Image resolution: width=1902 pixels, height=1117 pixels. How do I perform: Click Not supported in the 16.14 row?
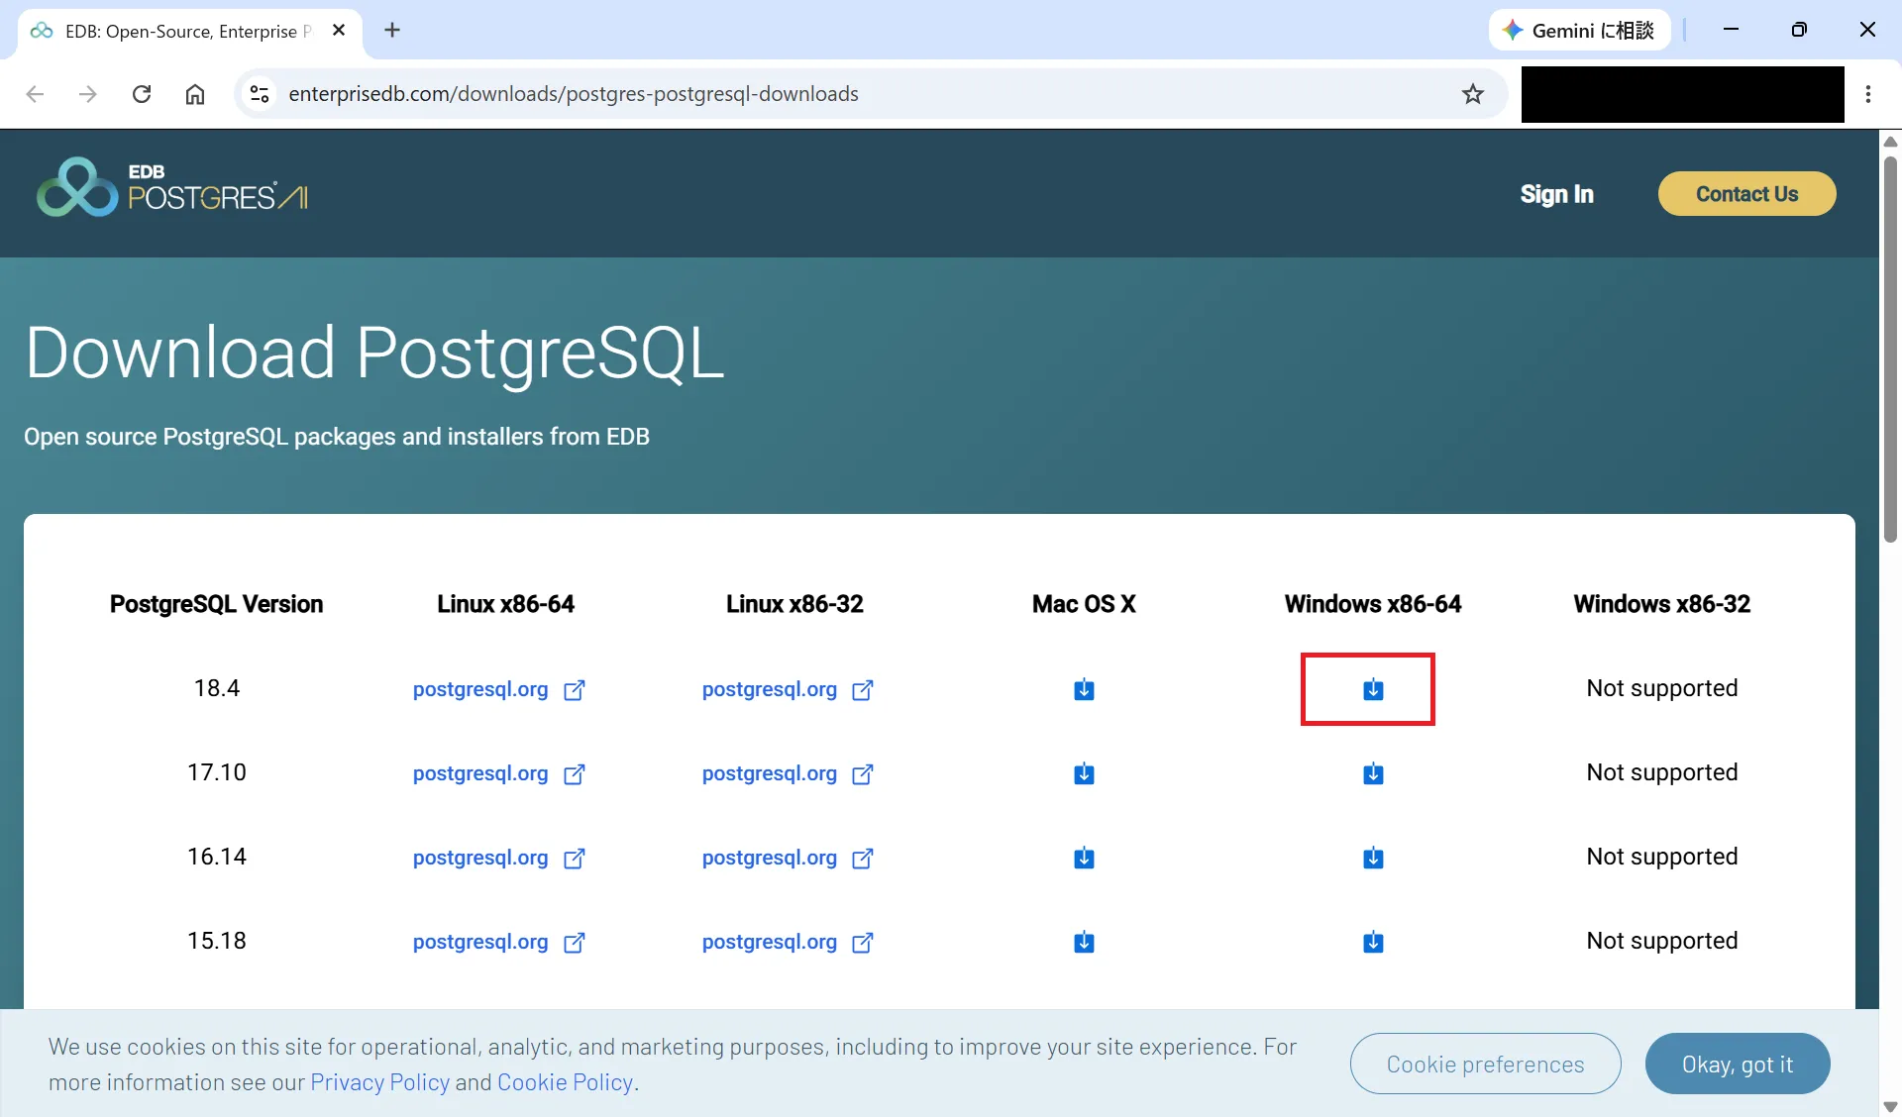1662,857
